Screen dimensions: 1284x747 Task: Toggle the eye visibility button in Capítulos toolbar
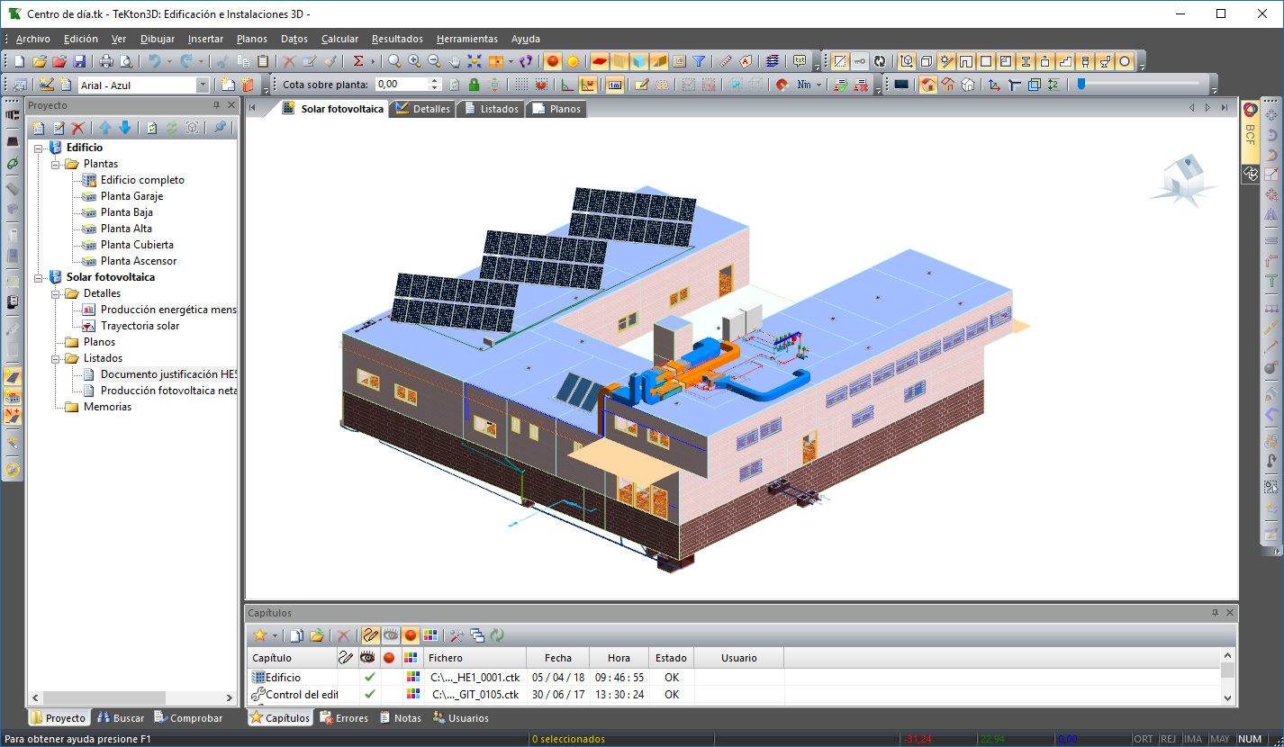pos(390,635)
